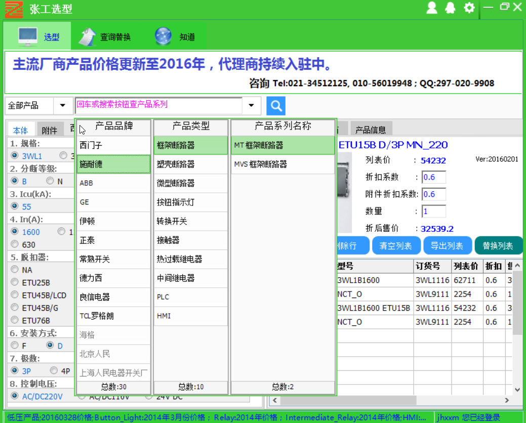
Task: Open the user account icon
Action: tap(432, 8)
